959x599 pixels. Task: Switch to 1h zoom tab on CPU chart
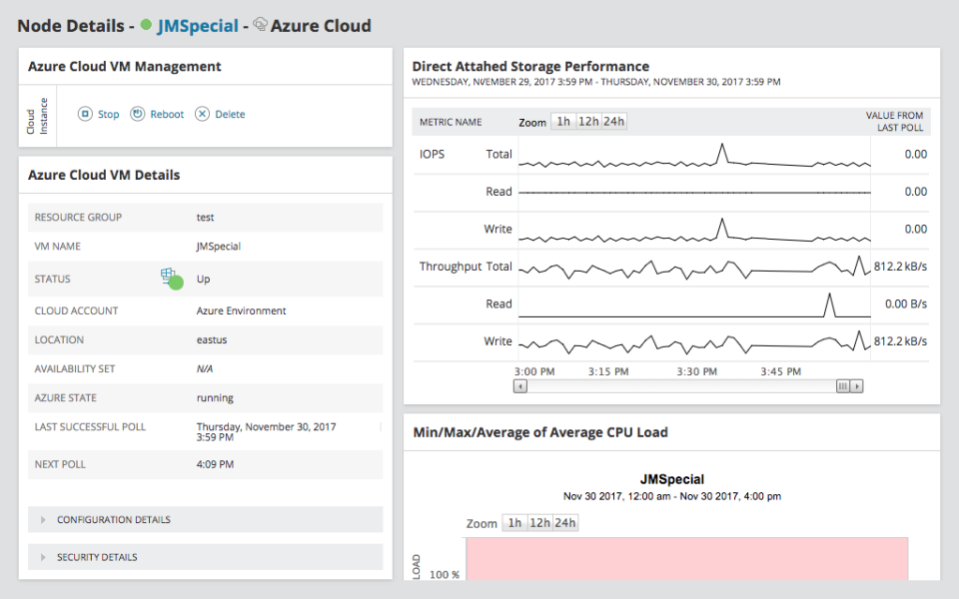514,522
